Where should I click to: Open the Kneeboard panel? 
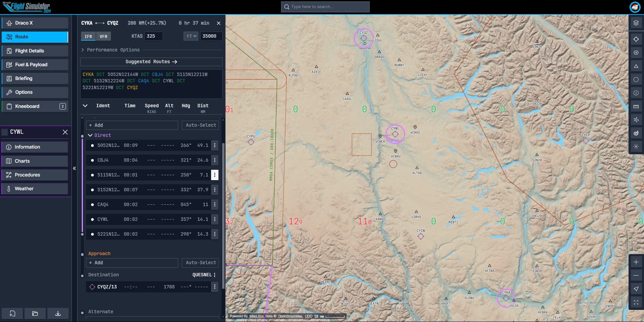35,106
